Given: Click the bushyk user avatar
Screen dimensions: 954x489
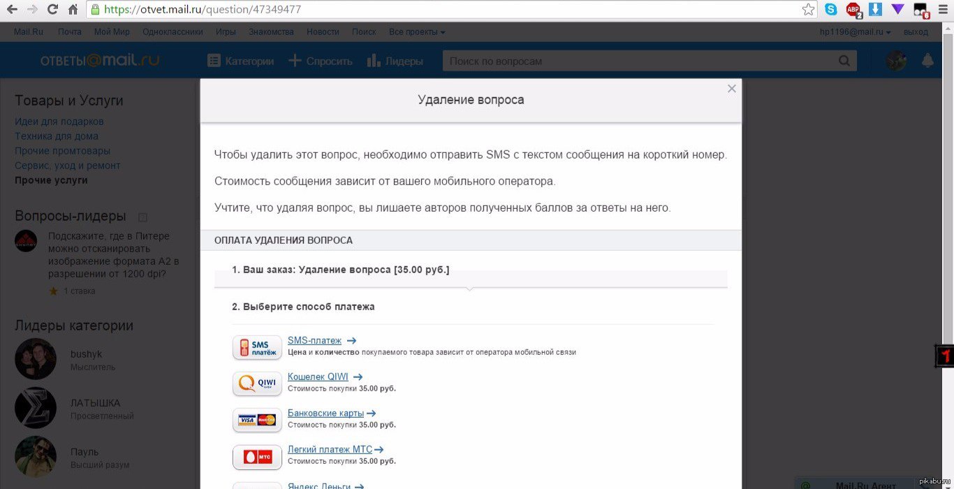Looking at the screenshot, I should tap(36, 359).
